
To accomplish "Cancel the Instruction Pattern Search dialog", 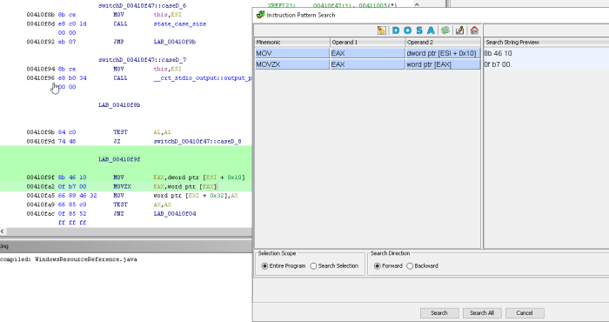I will click(525, 313).
